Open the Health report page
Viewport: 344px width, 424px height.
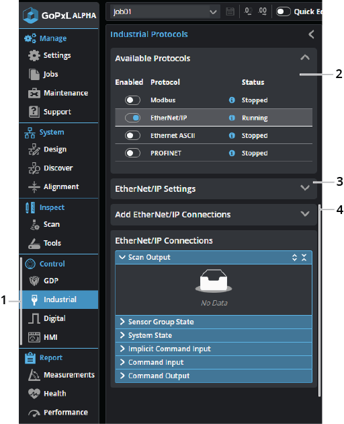coord(47,394)
